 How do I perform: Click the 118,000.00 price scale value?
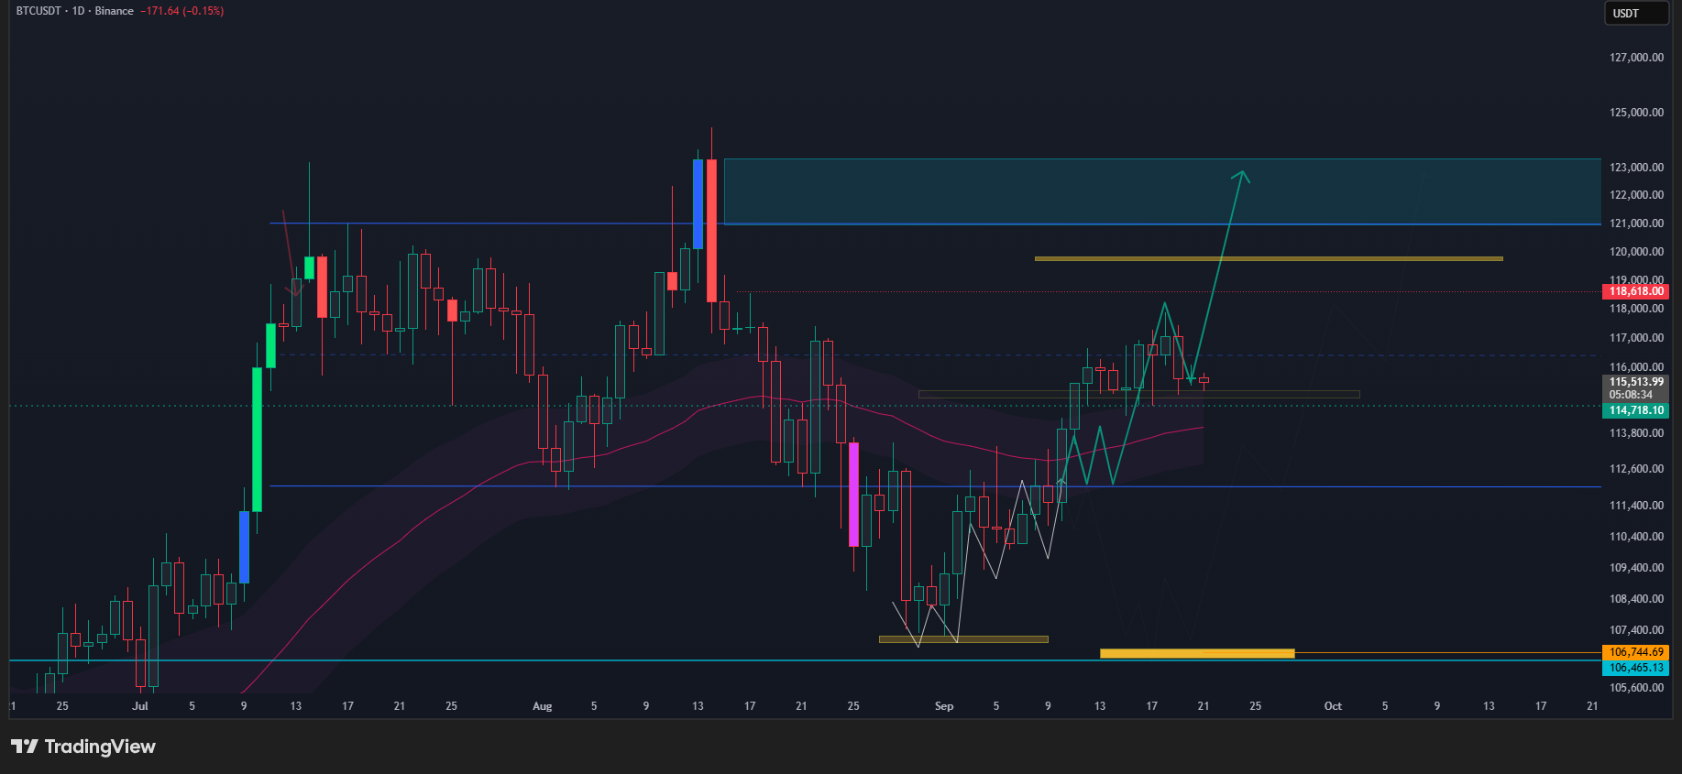click(x=1636, y=309)
